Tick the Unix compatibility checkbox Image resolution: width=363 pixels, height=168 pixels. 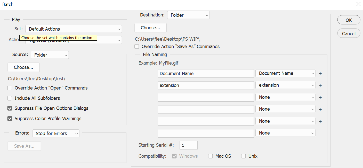243,156
